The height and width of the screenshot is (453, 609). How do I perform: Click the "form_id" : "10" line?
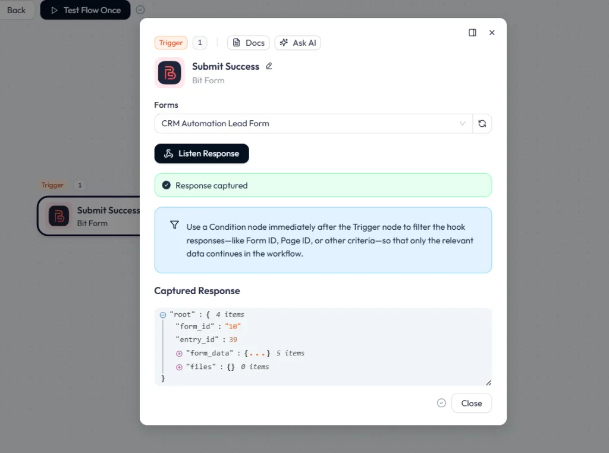pos(208,326)
